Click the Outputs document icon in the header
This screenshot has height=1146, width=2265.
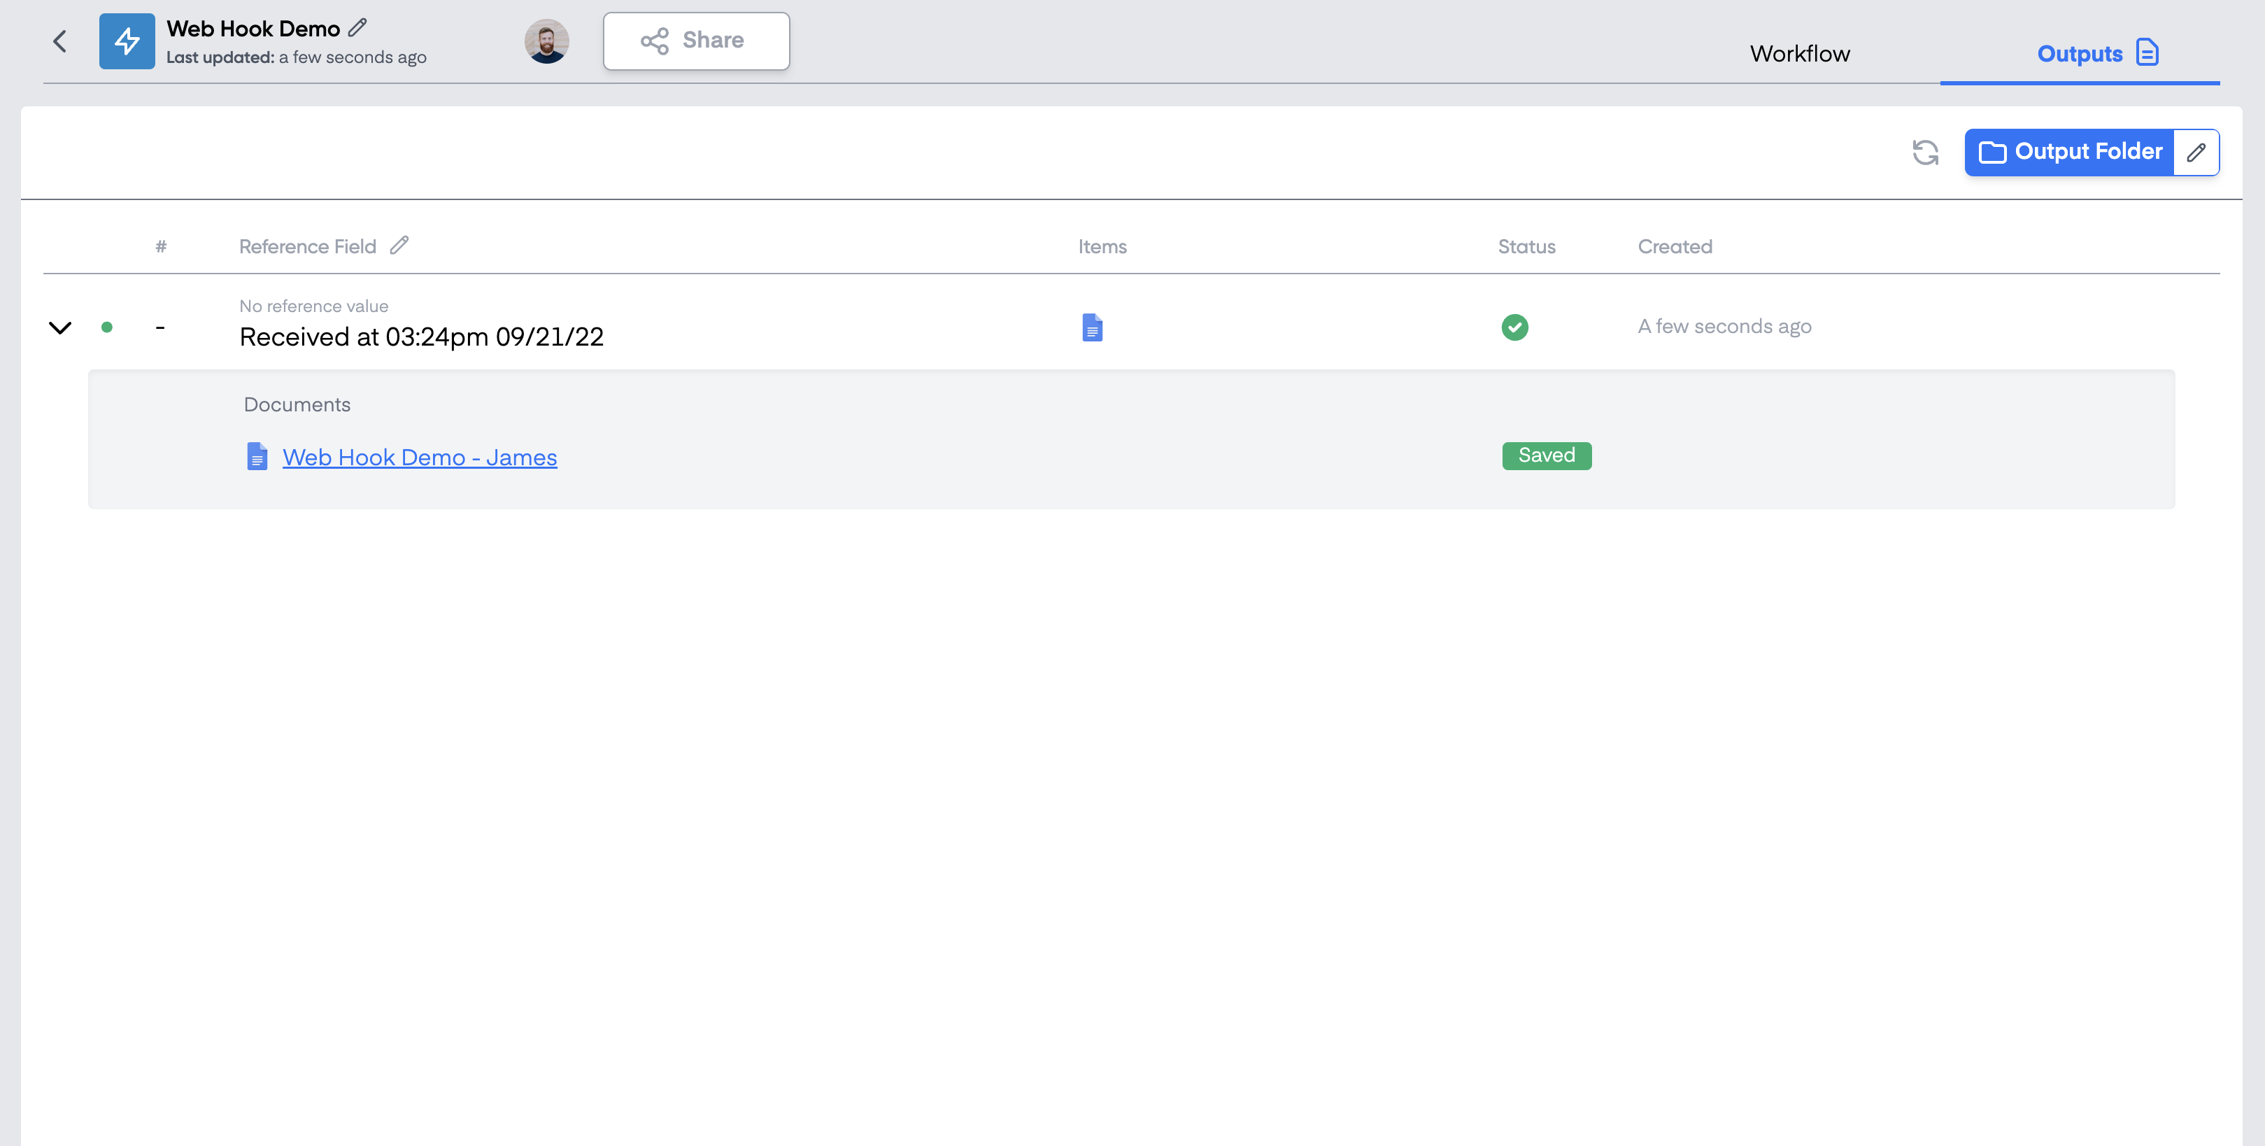point(2148,52)
